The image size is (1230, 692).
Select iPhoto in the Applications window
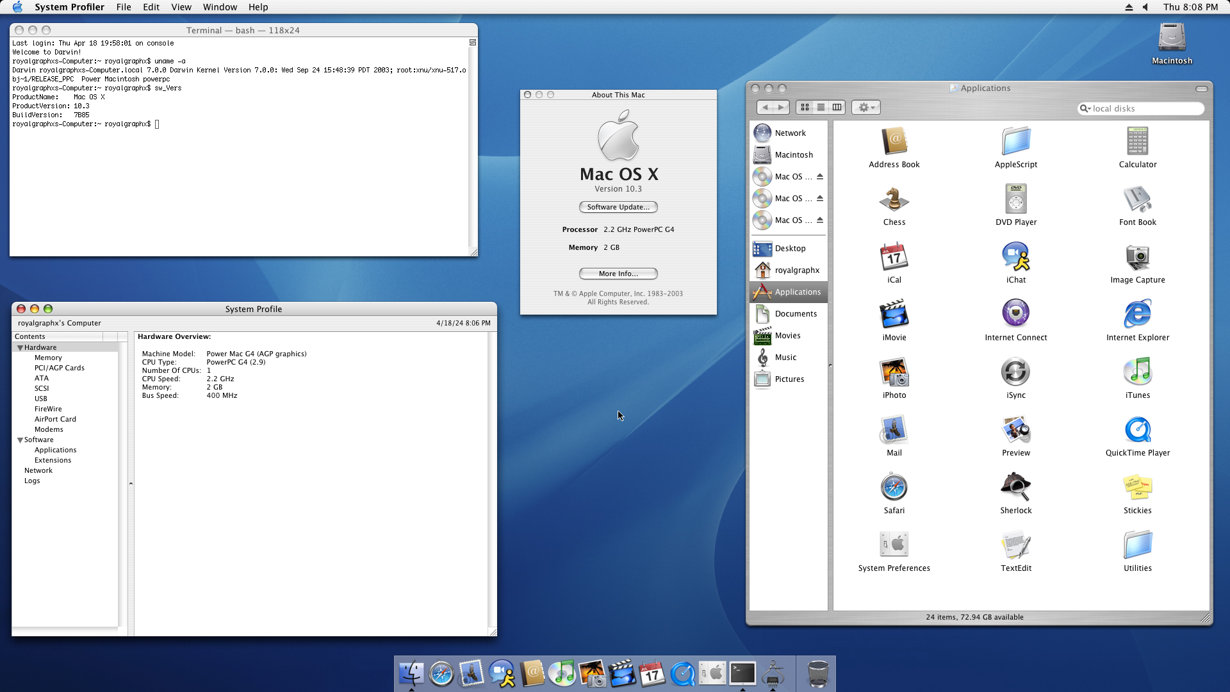pos(894,372)
